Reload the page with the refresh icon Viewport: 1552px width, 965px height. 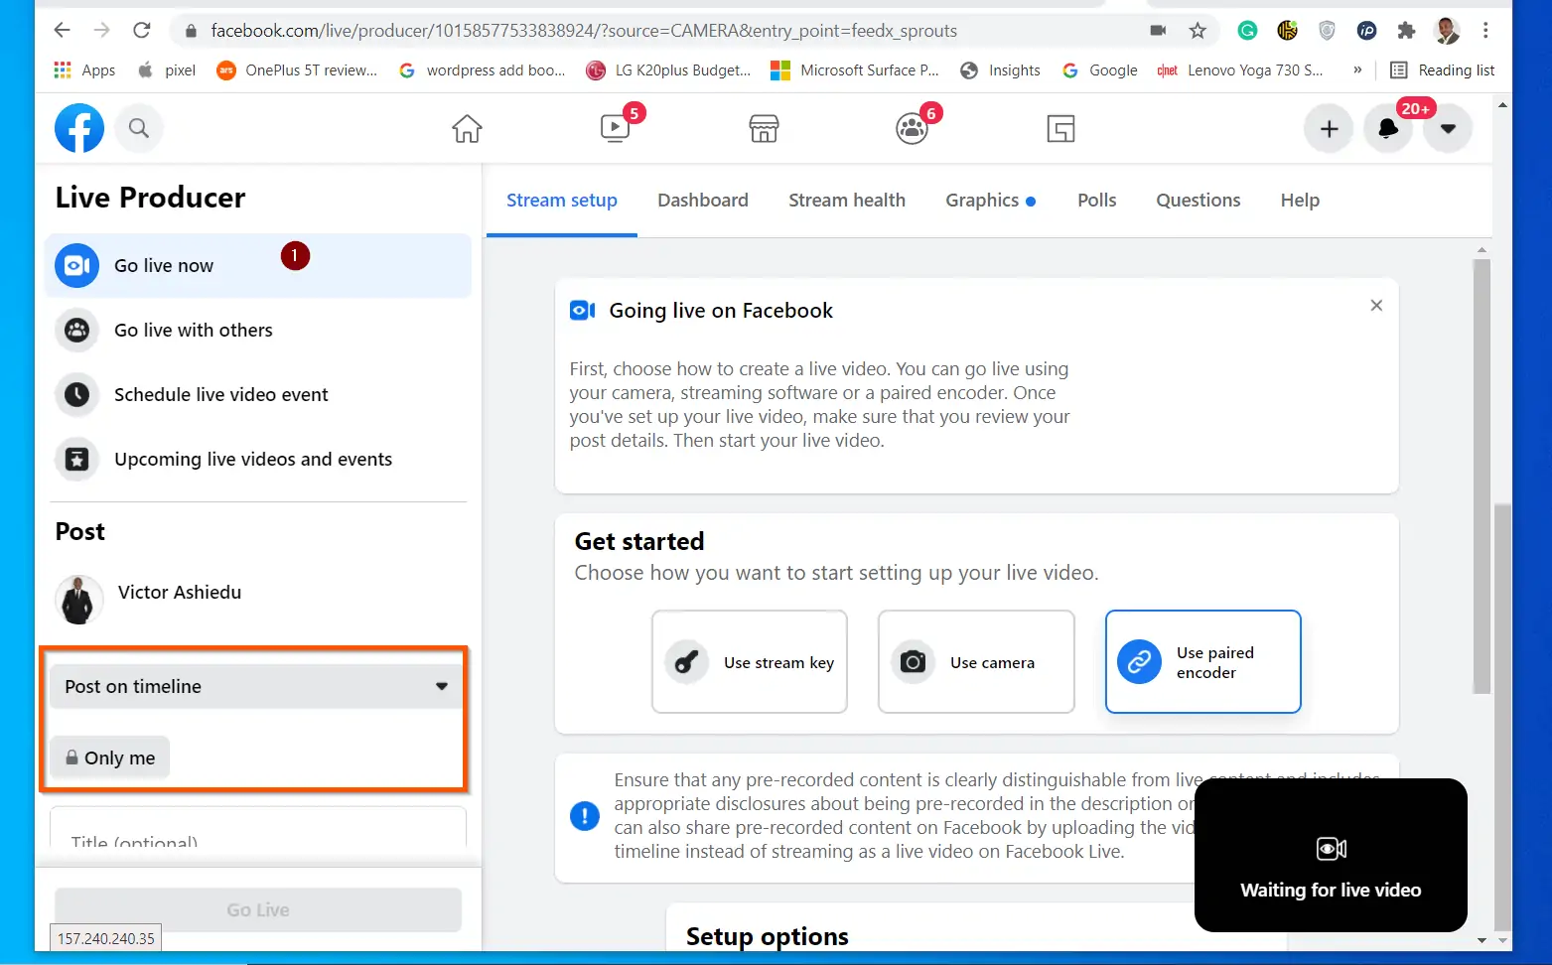point(142,30)
